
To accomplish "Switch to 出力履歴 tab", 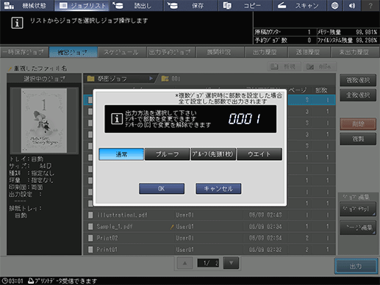I will pos(265,52).
